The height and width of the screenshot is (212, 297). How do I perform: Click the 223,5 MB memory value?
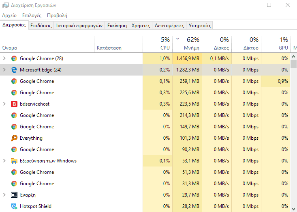pyautogui.click(x=189, y=104)
